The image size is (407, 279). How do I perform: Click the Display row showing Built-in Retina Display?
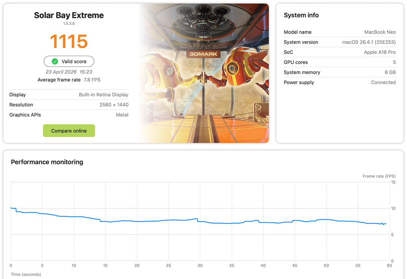click(x=69, y=94)
